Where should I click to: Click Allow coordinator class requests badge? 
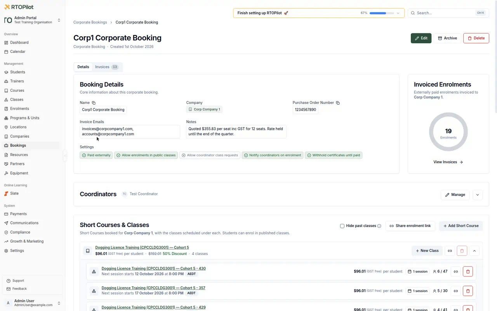coord(210,155)
